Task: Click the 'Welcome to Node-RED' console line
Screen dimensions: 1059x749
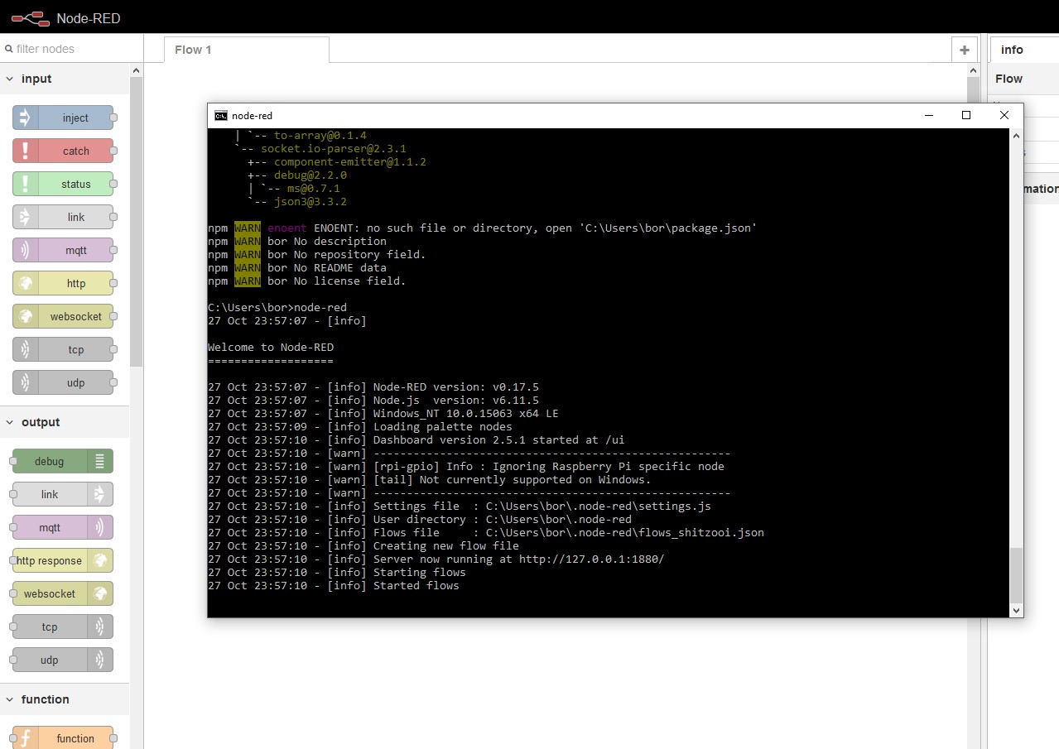Action: pyautogui.click(x=271, y=348)
